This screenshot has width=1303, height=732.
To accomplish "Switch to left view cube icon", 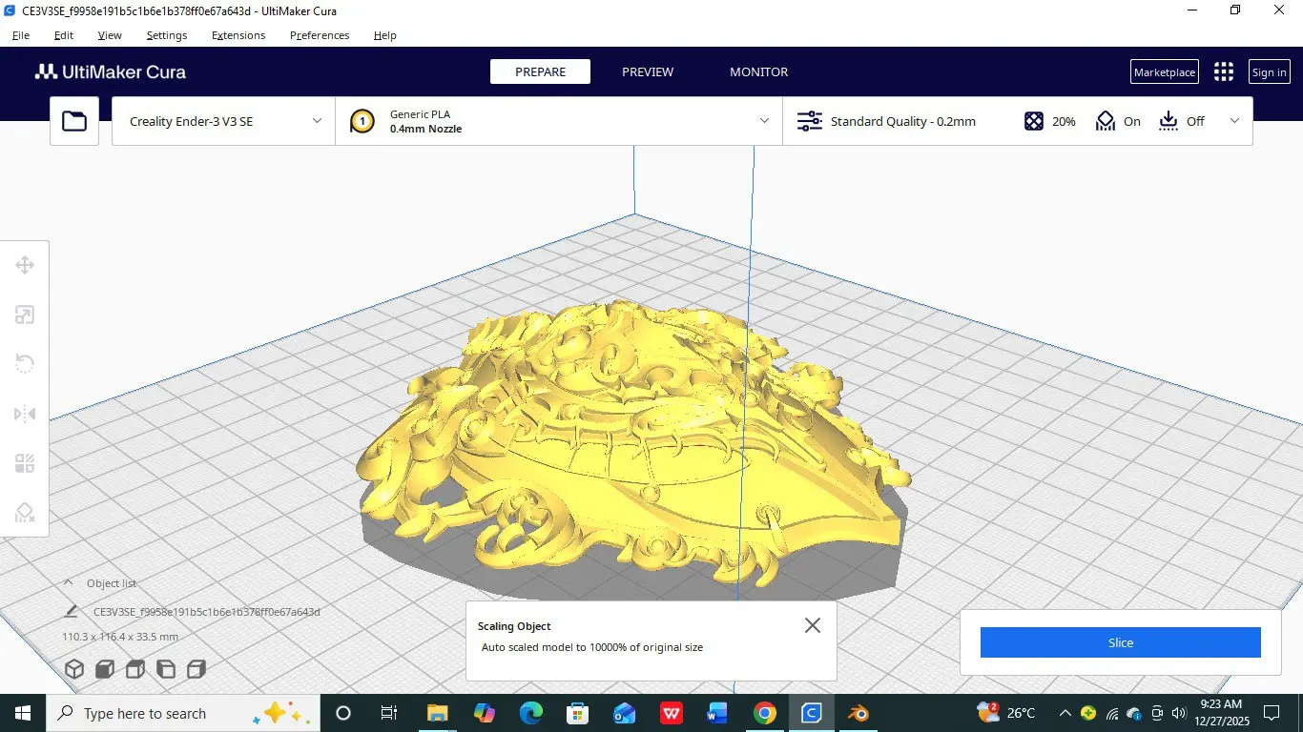I will tap(166, 669).
